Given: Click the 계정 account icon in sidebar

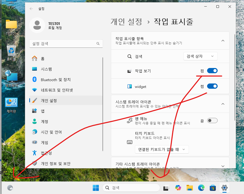Looking at the screenshot, I should [35, 122].
